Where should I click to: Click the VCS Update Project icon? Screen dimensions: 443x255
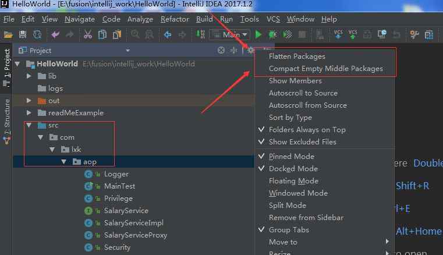(338, 34)
